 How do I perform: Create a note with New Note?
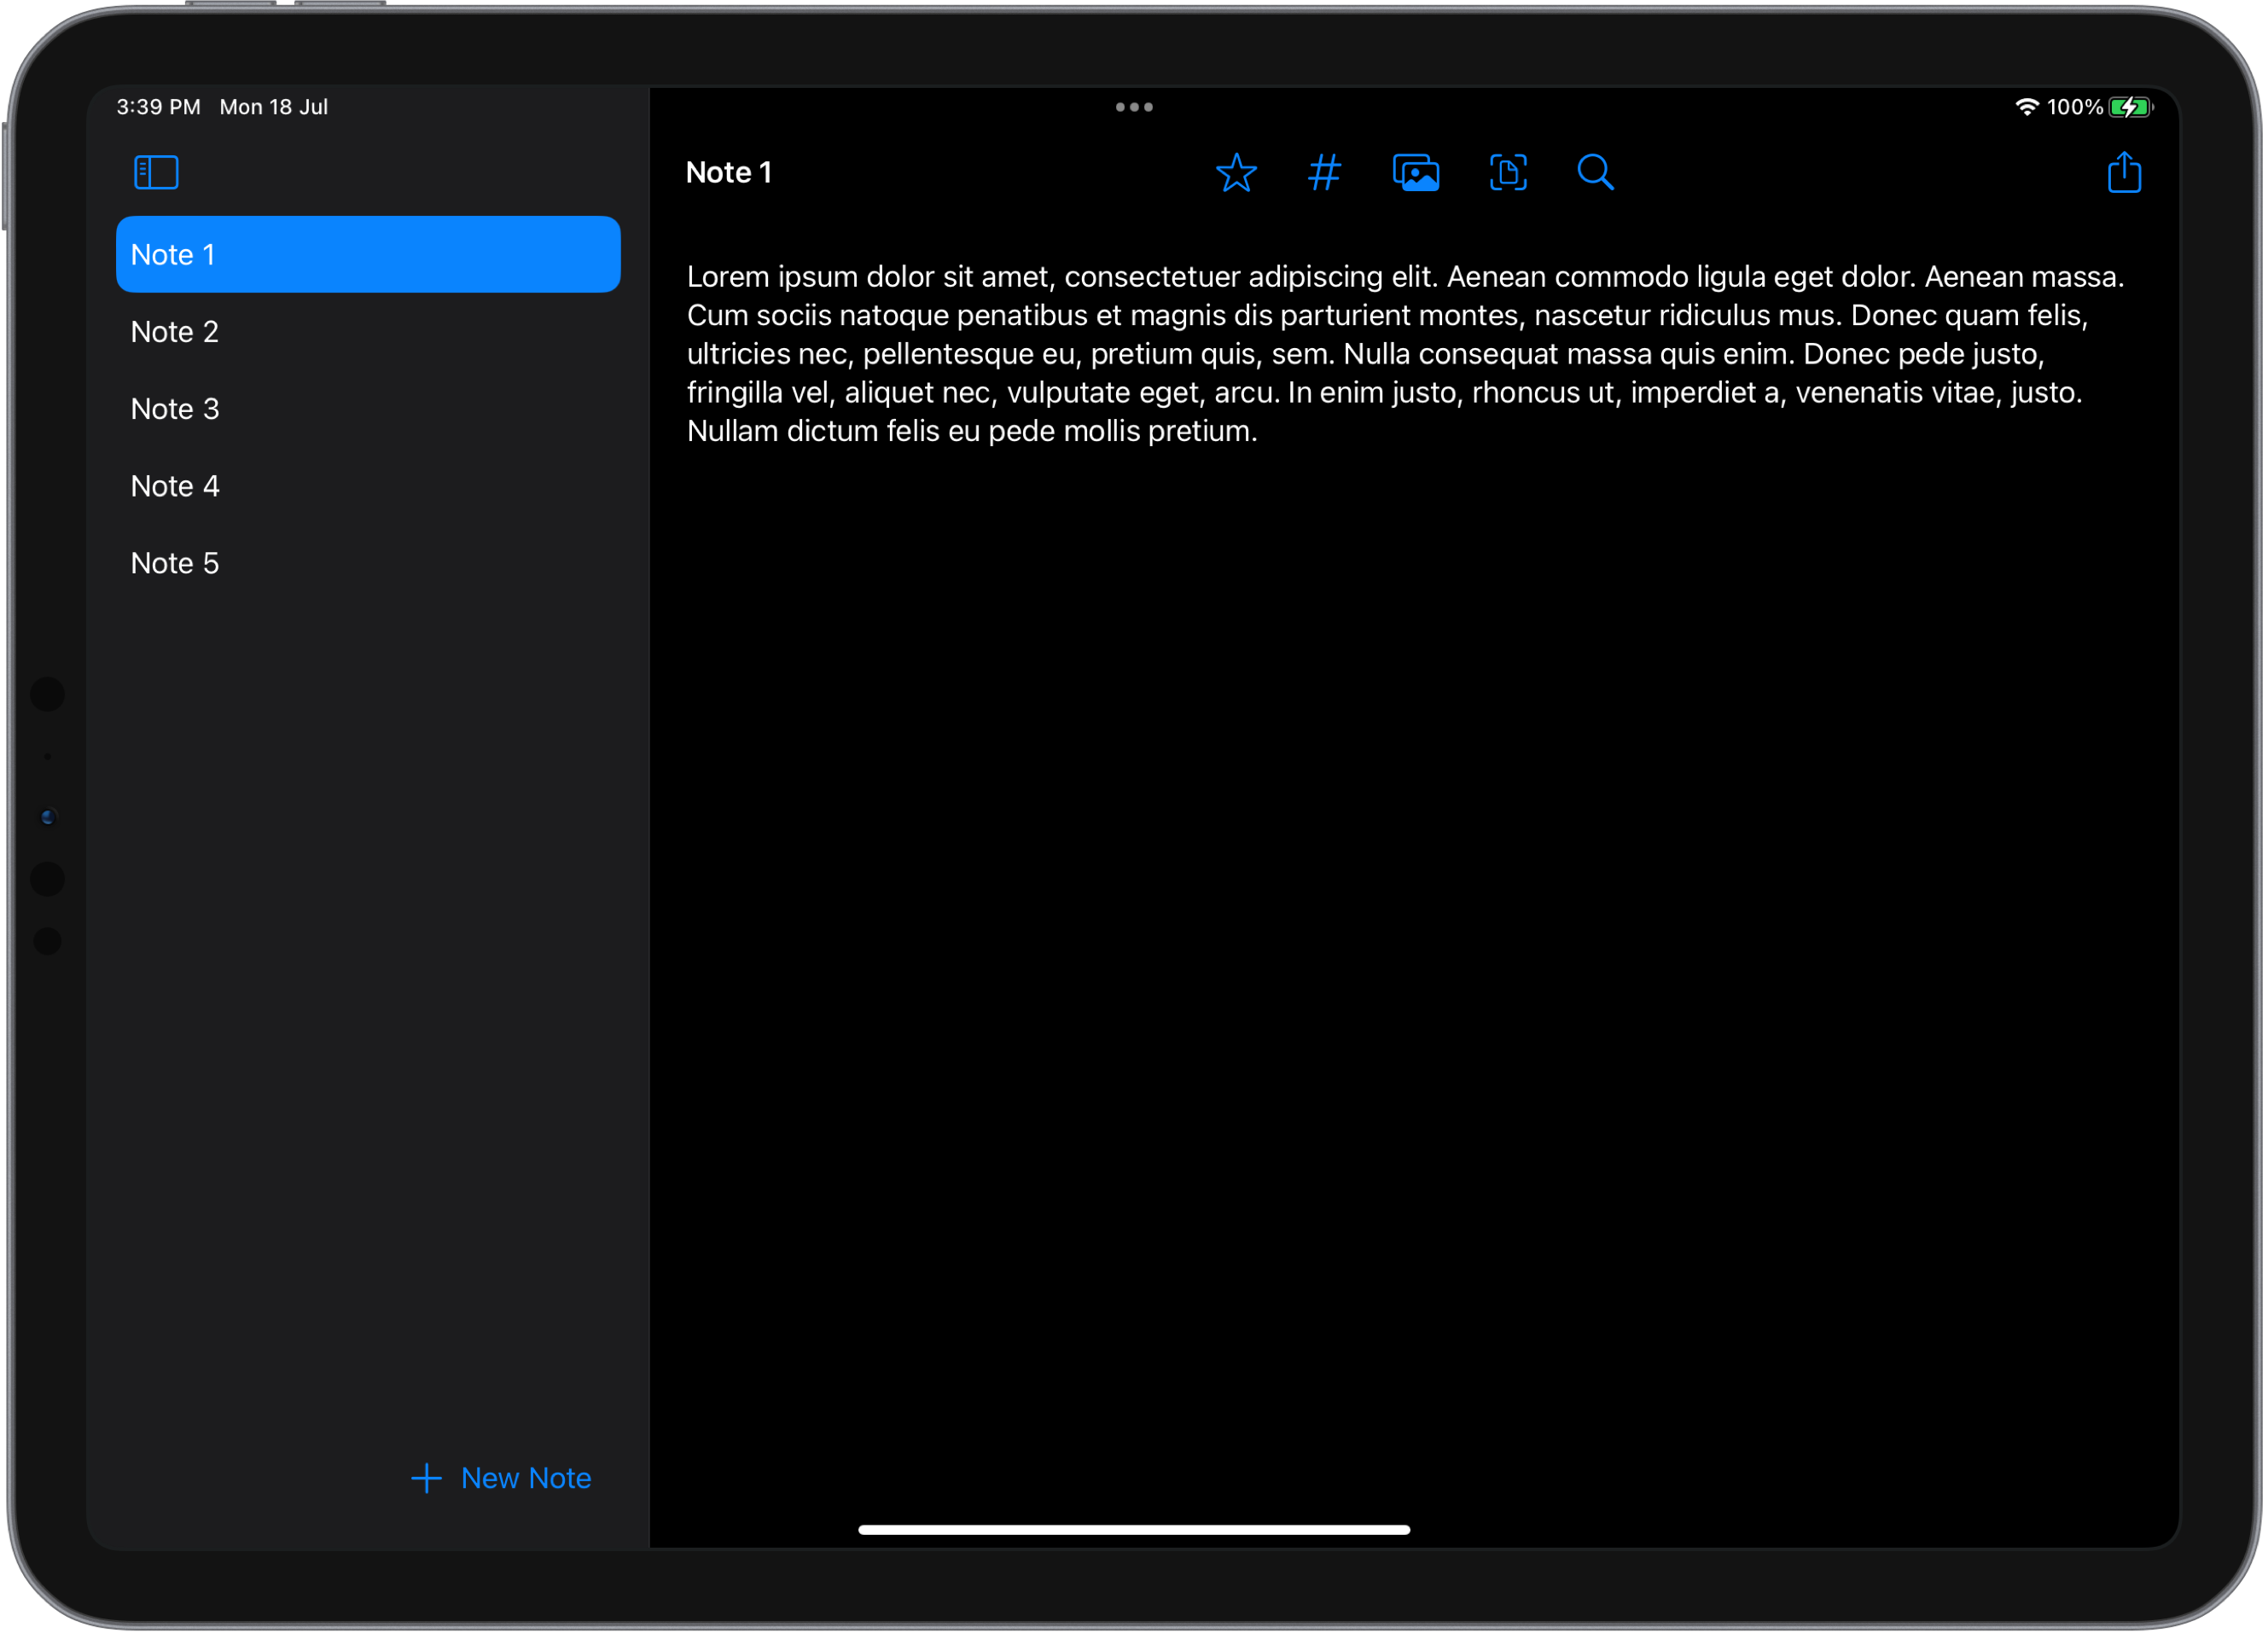click(501, 1478)
